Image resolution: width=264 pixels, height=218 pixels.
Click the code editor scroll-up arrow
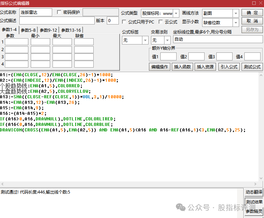pyautogui.click(x=261, y=75)
